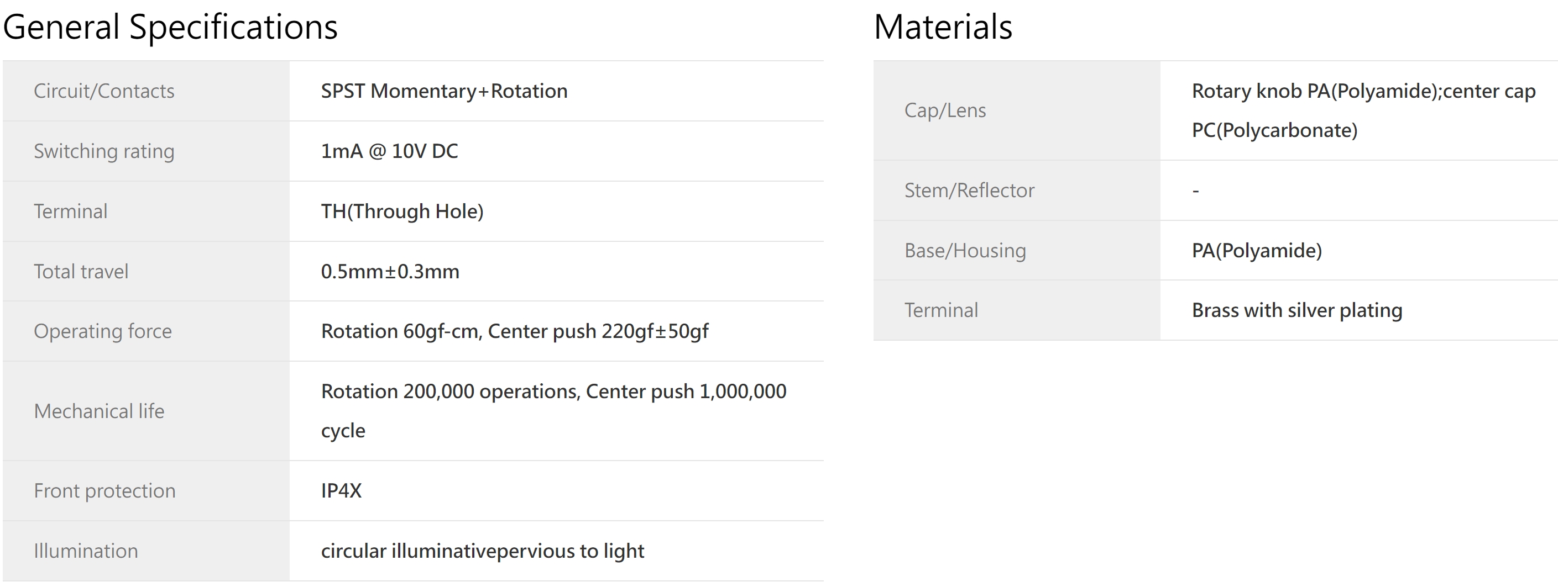
Task: Click the General Specifications heading
Action: (170, 28)
